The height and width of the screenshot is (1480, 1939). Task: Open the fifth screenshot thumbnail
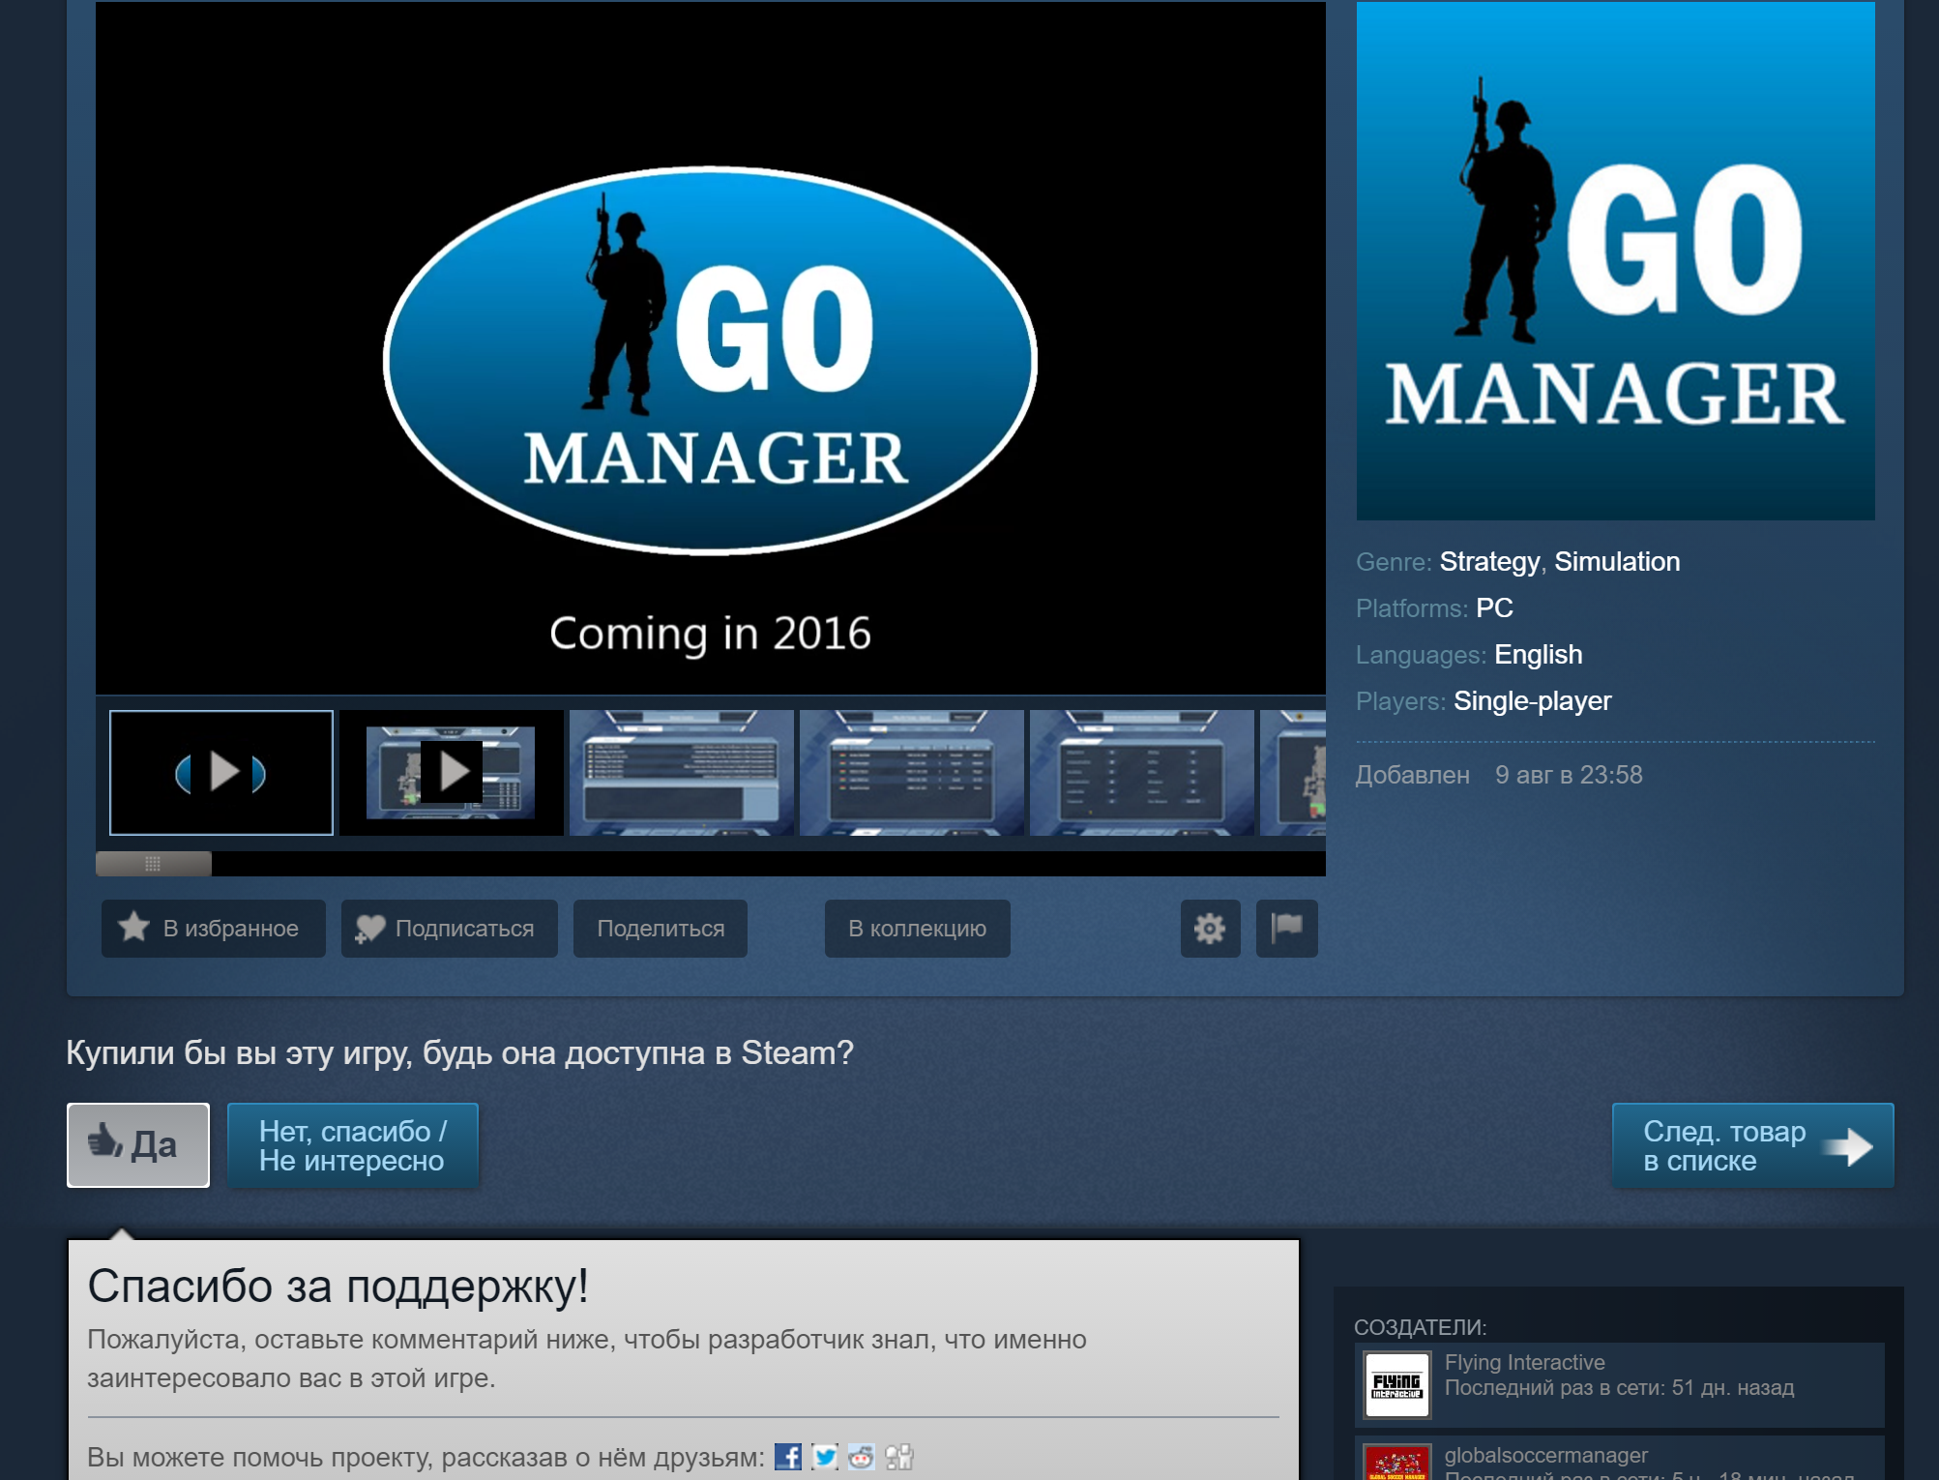click(x=1142, y=773)
